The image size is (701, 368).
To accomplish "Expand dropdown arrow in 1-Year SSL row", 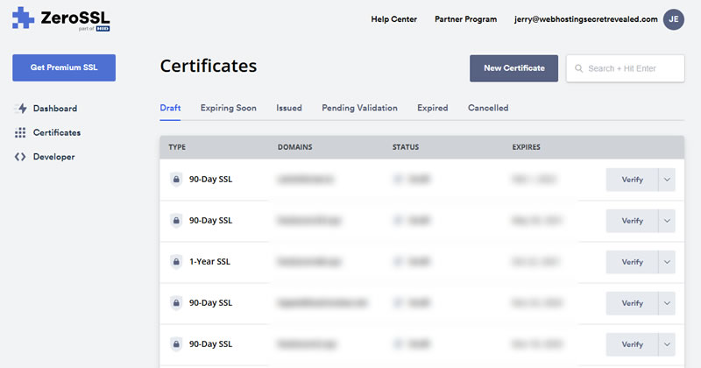I will [x=667, y=262].
